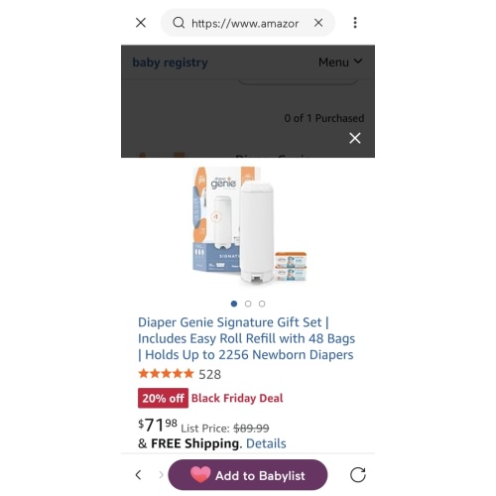Open the three-dot overflow menu
496x496 pixels.
click(355, 23)
